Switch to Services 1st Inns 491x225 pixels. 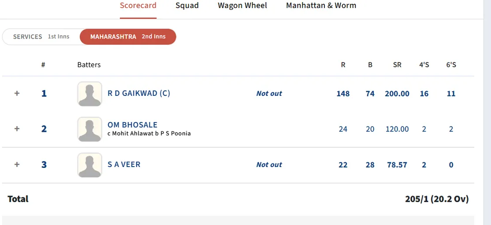point(41,36)
